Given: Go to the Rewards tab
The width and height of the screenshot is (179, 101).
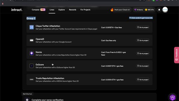Looking at the screenshot, I should pyautogui.click(x=72, y=10).
